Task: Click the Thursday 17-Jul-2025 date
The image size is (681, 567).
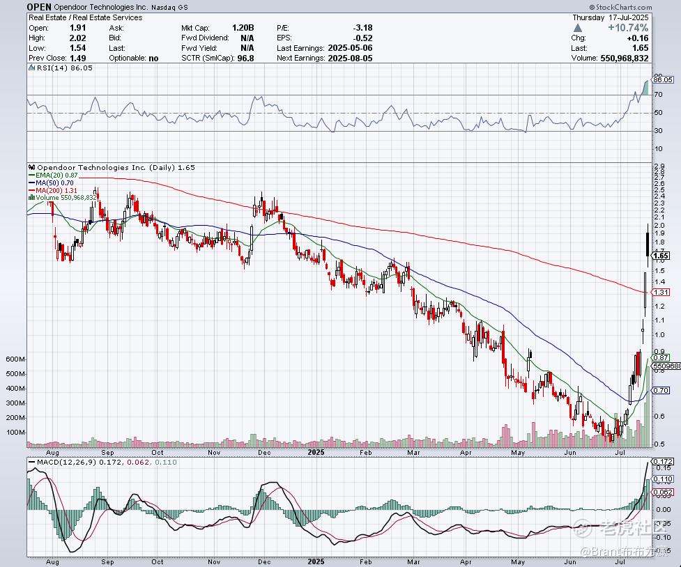Action: pyautogui.click(x=611, y=17)
